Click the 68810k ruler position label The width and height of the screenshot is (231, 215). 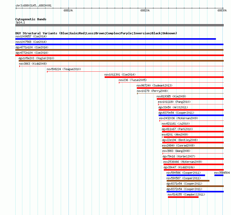(68, 10)
